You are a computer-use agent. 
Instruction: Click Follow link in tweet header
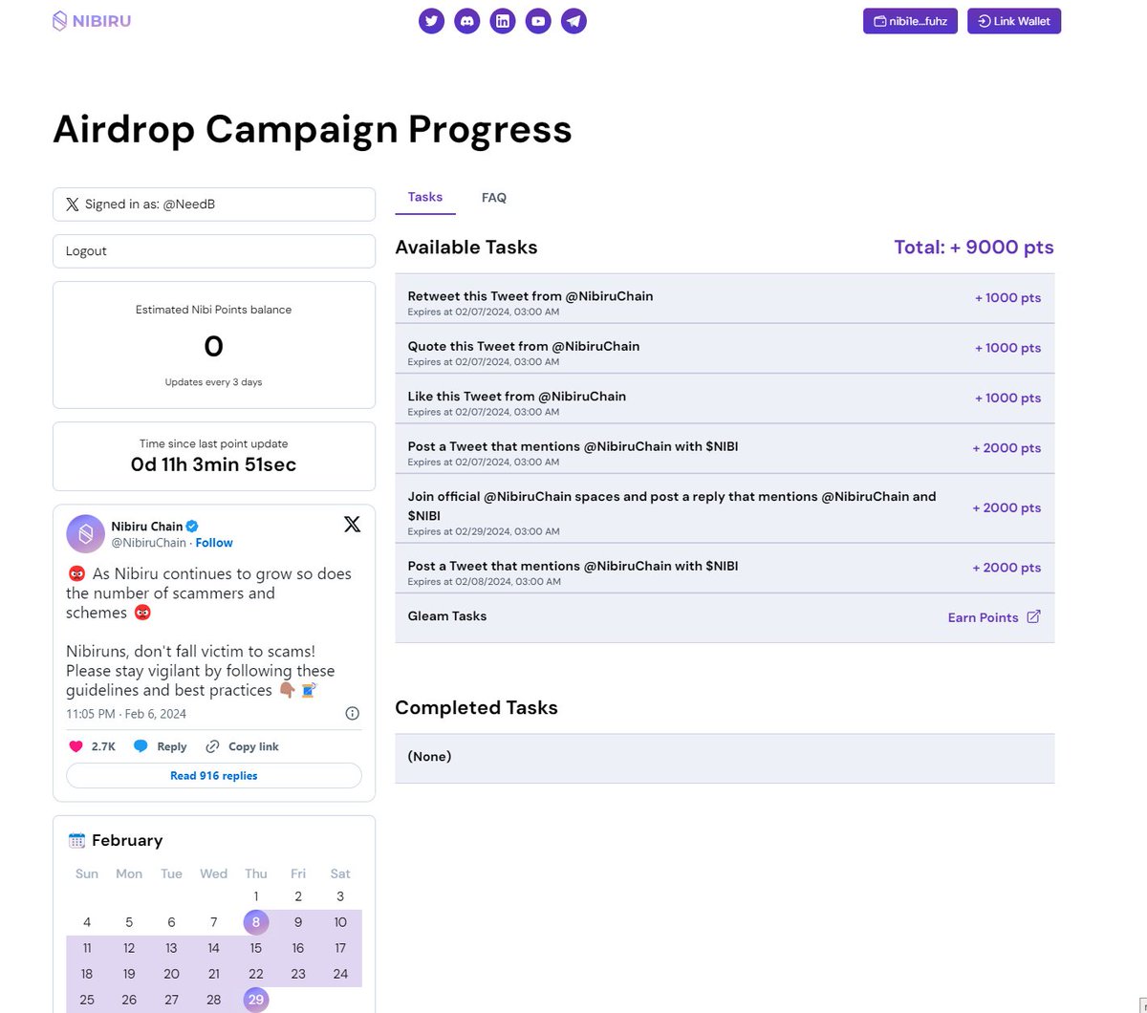click(x=214, y=543)
